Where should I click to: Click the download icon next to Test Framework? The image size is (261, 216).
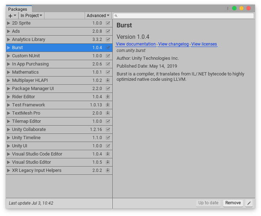tap(108, 105)
